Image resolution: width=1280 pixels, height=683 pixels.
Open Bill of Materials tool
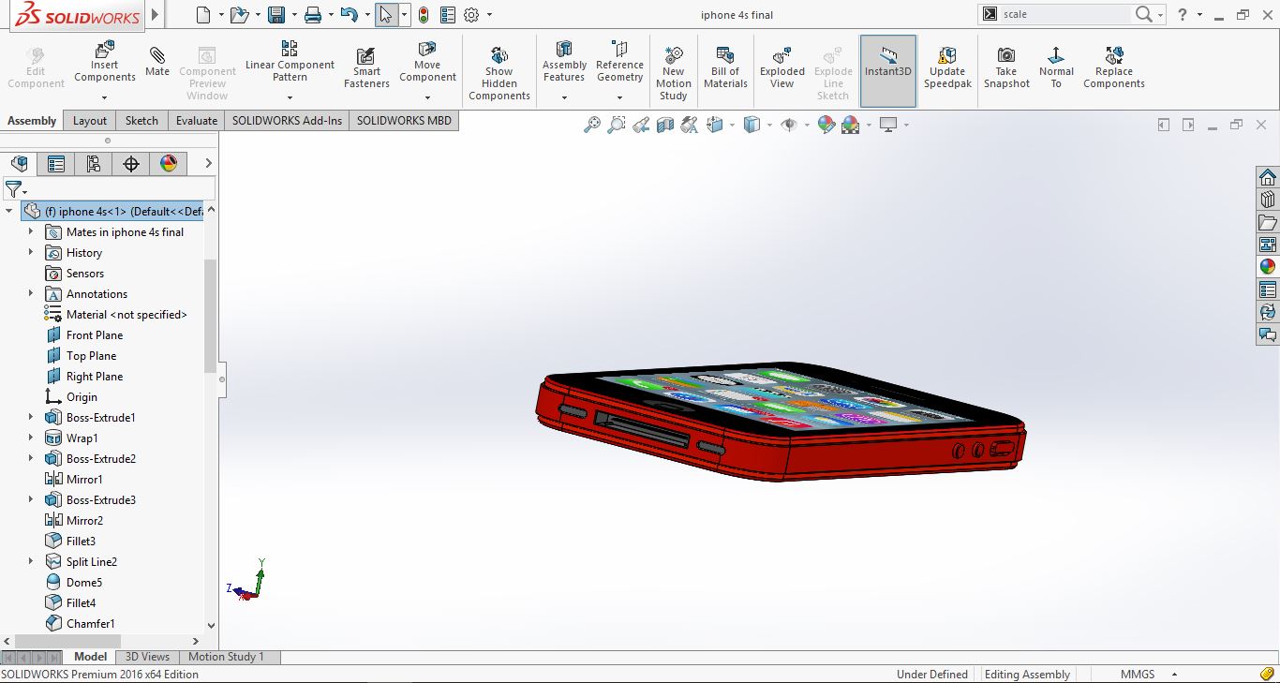[x=725, y=68]
